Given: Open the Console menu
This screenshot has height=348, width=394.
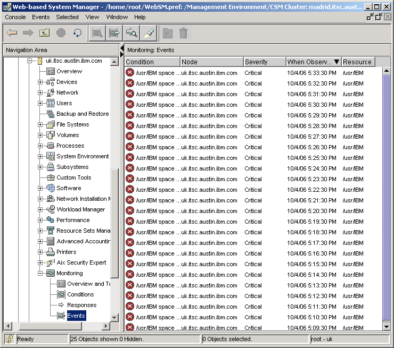Looking at the screenshot, I should pos(15,17).
